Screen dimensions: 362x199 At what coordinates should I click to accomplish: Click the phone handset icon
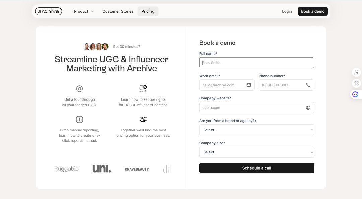coord(308,85)
